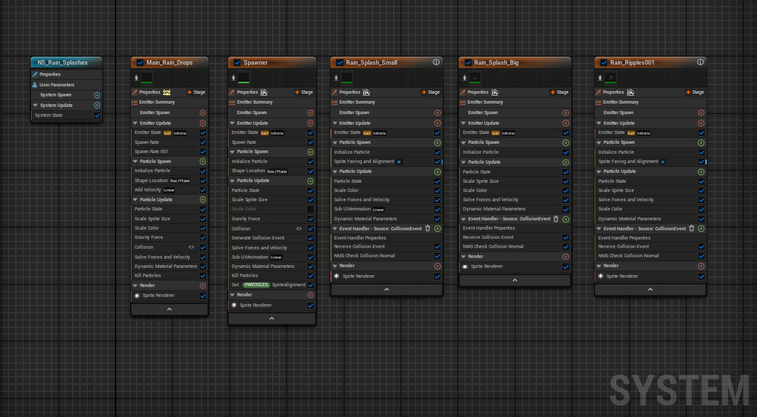The image size is (757, 417).
Task: Delete Rain_Ripples001 collision event handler
Action: click(x=692, y=228)
